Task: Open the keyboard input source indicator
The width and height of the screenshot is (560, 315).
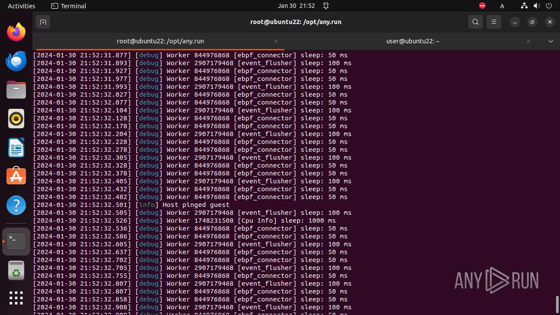Action: point(502,6)
